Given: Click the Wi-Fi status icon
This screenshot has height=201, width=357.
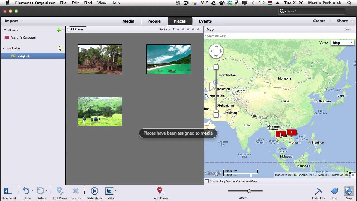Looking at the screenshot, I should tap(262, 3).
